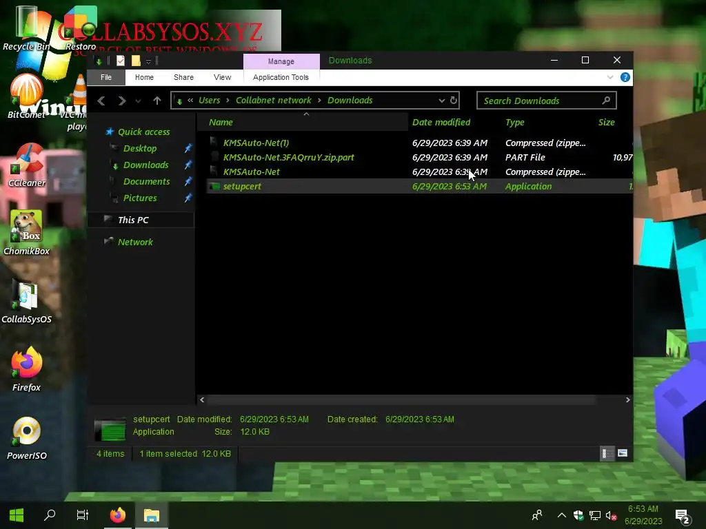Viewport: 706px width, 529px height.
Task: Click Downloads in the address path
Action: pyautogui.click(x=350, y=101)
